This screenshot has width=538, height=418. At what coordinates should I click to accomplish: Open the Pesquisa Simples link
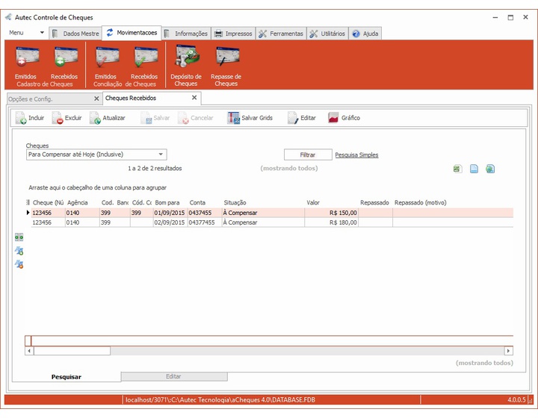pyautogui.click(x=356, y=155)
